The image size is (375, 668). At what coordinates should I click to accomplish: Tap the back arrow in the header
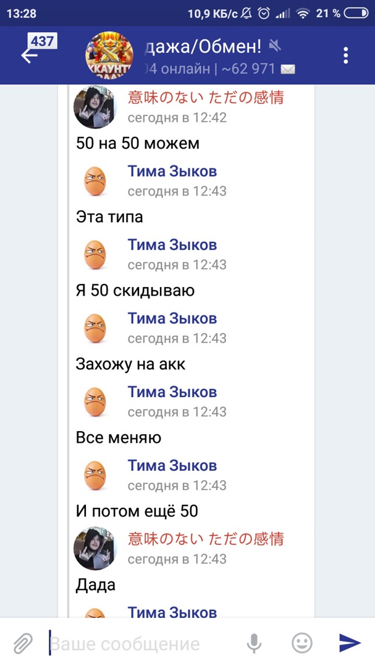pyautogui.click(x=28, y=56)
